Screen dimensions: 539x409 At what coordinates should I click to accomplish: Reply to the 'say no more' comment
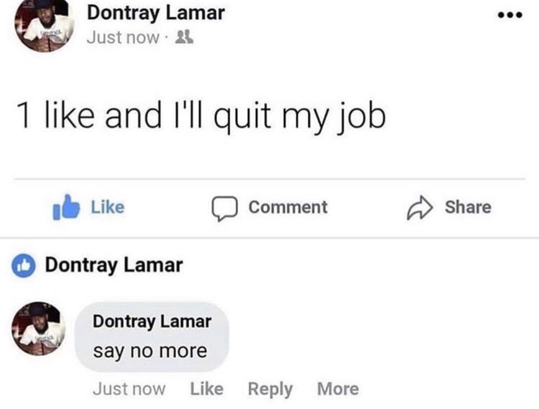(270, 390)
